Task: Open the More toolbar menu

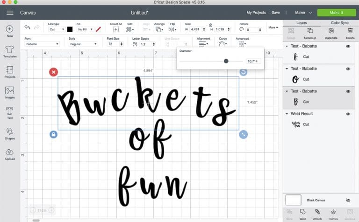Action: point(273,28)
